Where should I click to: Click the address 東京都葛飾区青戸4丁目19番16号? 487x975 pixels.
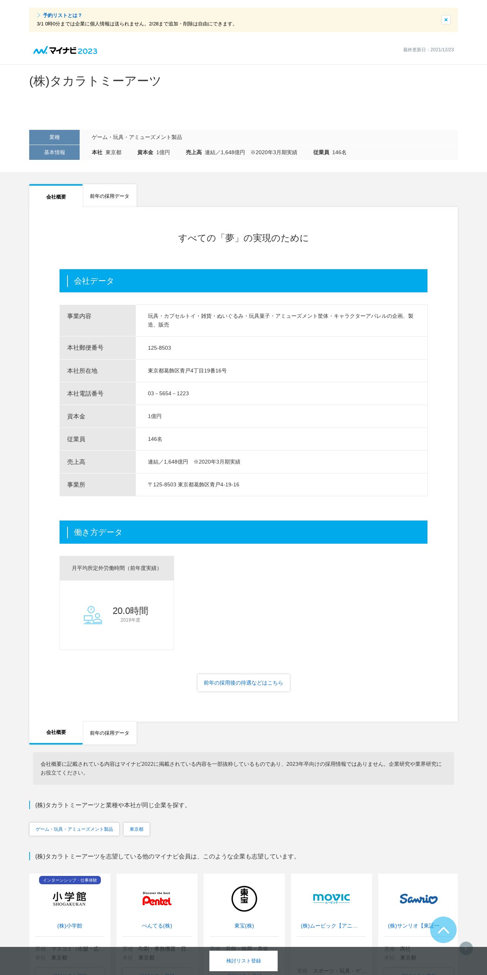point(187,371)
